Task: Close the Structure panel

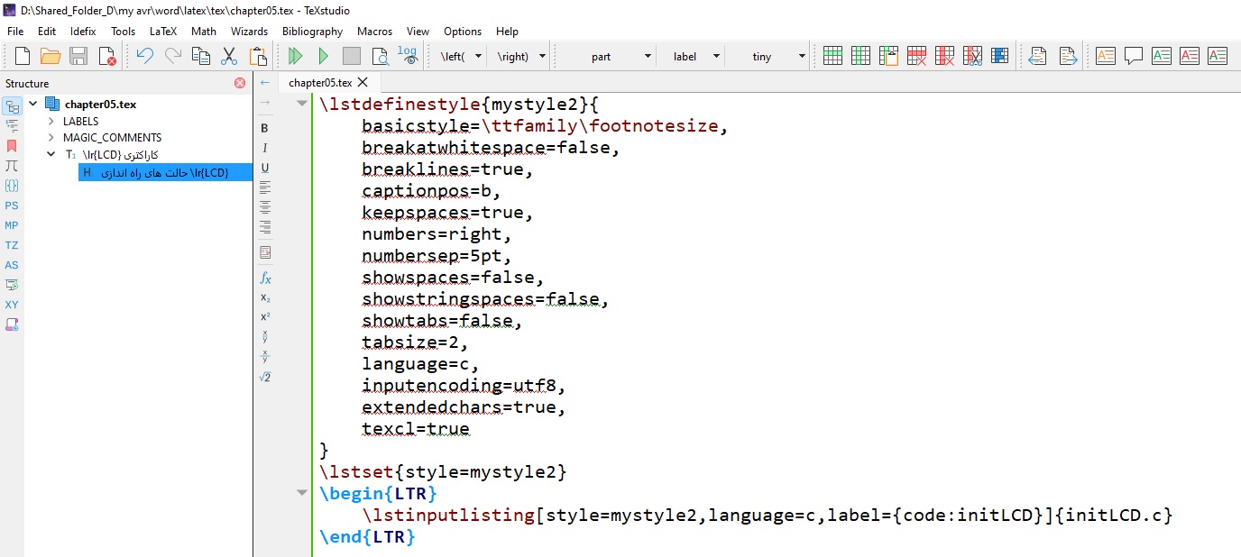Action: click(x=240, y=83)
